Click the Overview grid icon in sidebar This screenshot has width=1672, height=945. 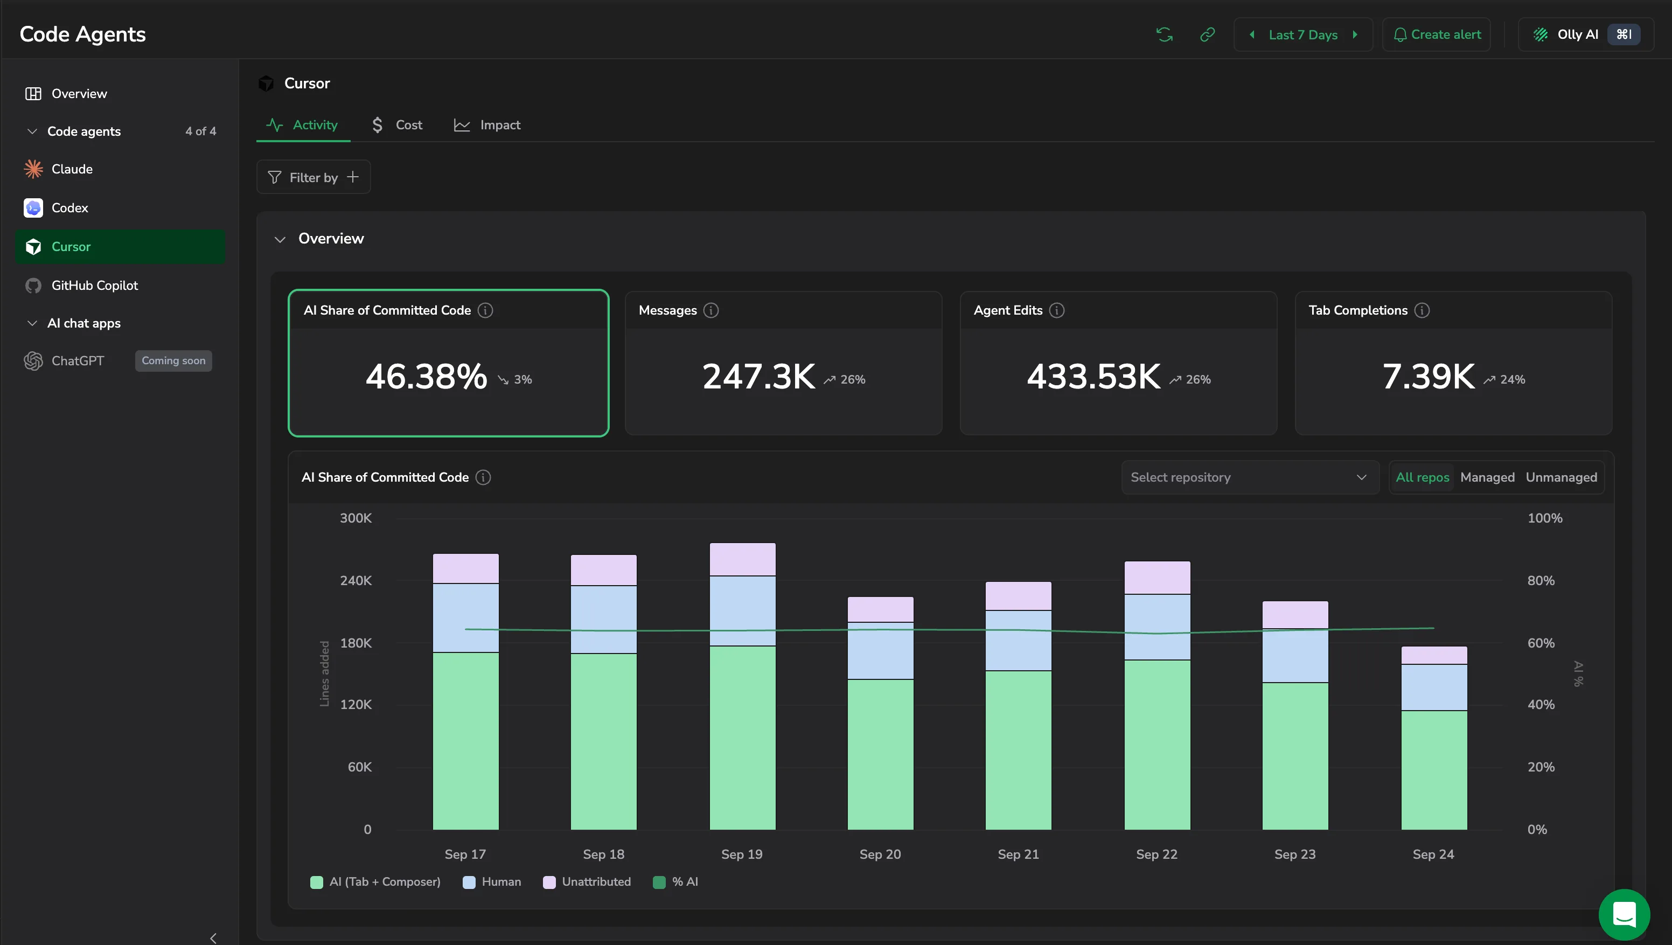point(33,93)
